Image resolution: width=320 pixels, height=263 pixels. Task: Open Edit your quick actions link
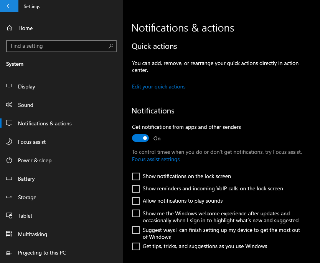(x=158, y=87)
